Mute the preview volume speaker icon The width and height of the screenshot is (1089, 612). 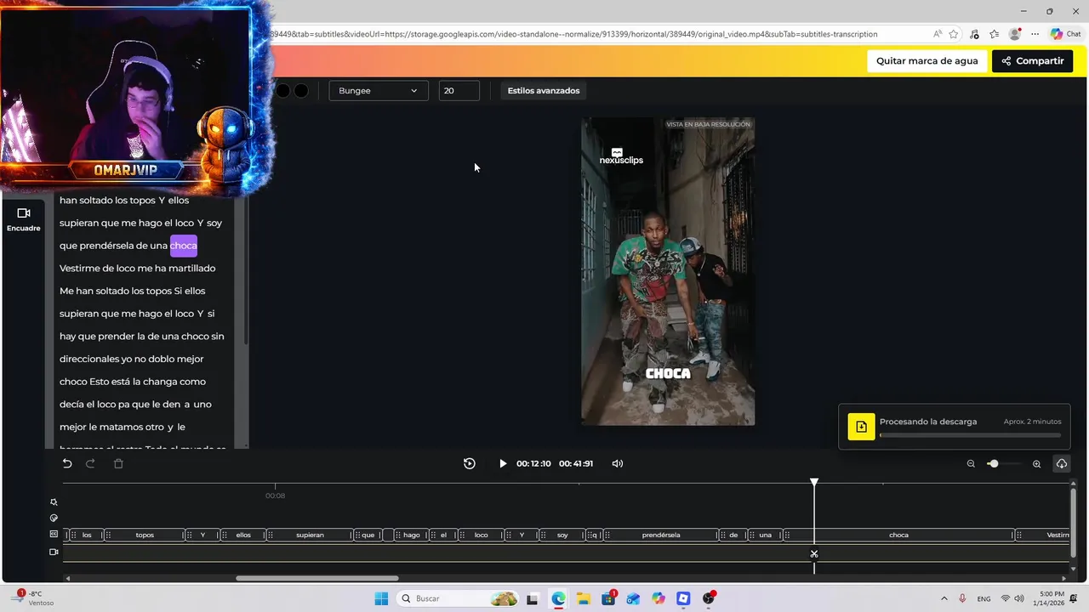tap(618, 463)
